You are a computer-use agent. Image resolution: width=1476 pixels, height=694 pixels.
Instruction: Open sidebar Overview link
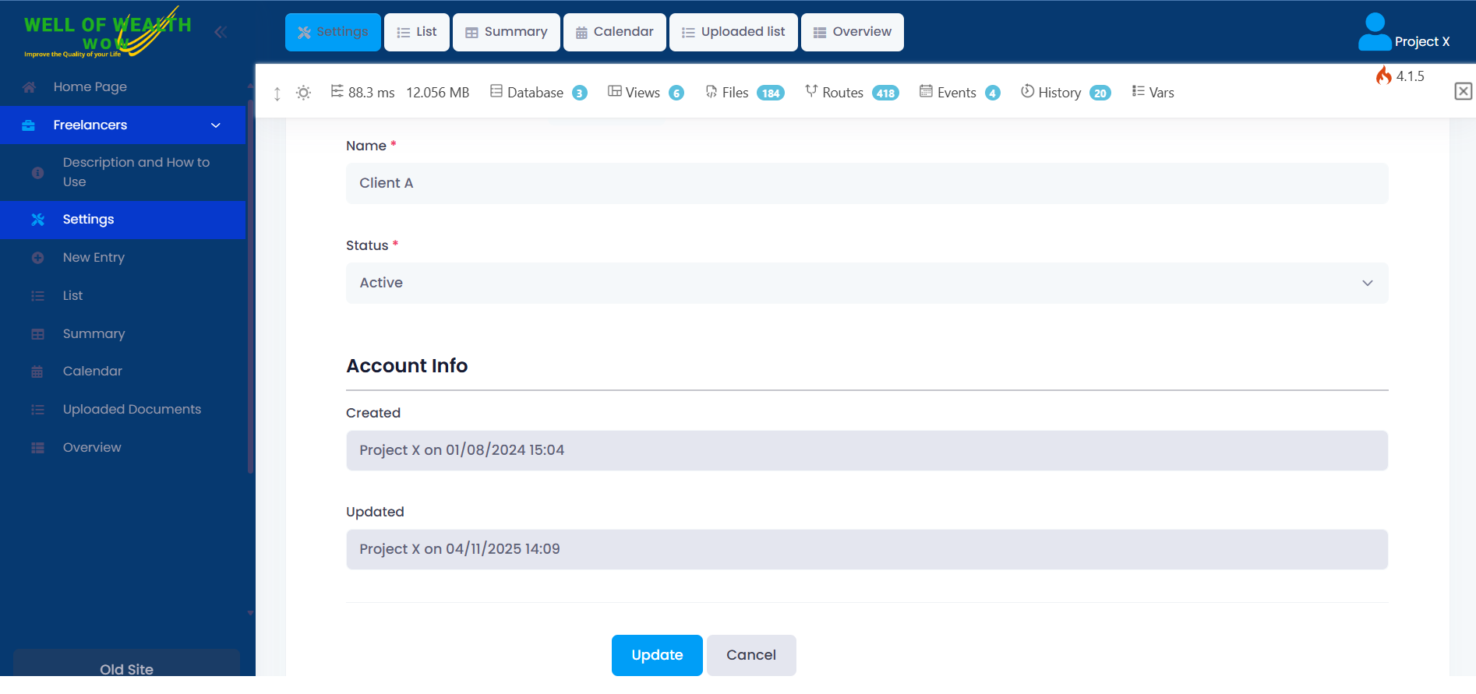pyautogui.click(x=123, y=448)
